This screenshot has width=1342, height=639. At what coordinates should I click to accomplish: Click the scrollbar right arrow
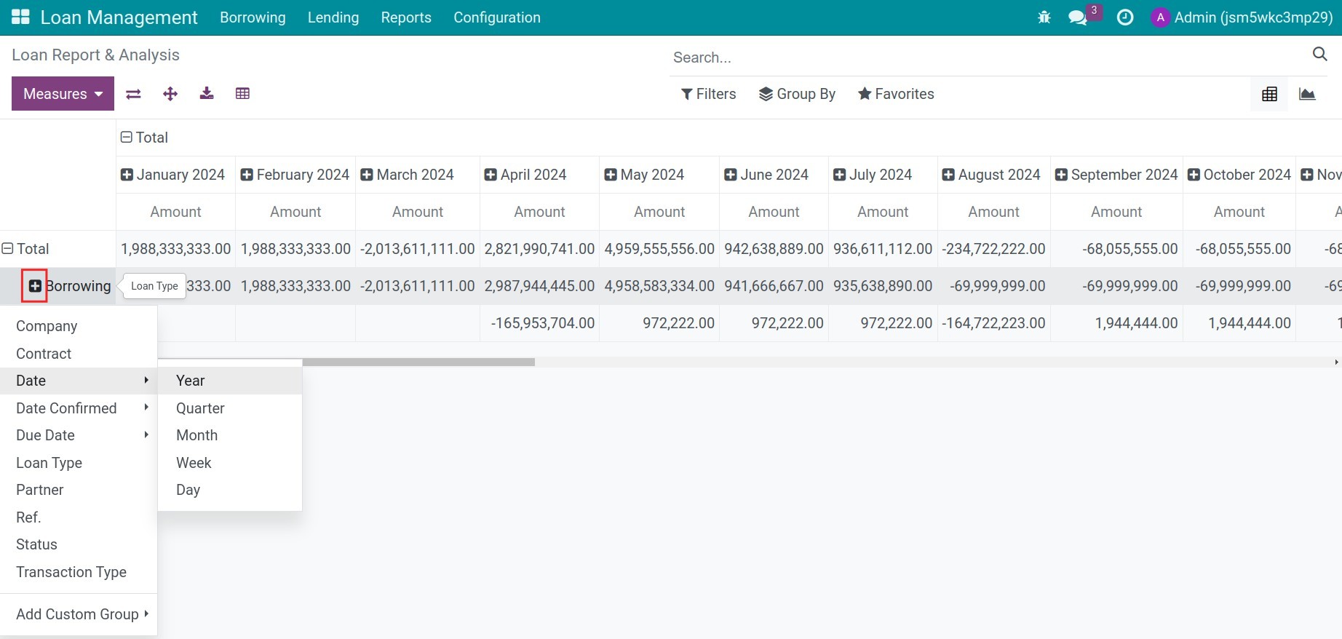[x=1336, y=362]
